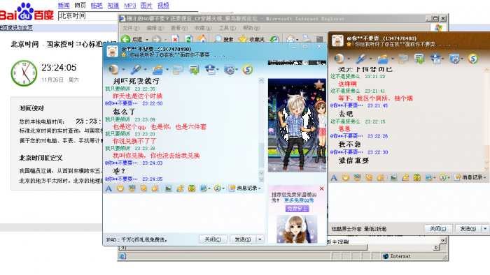Open the 帮助(H) menu in Internet Explorer

click(x=251, y=28)
